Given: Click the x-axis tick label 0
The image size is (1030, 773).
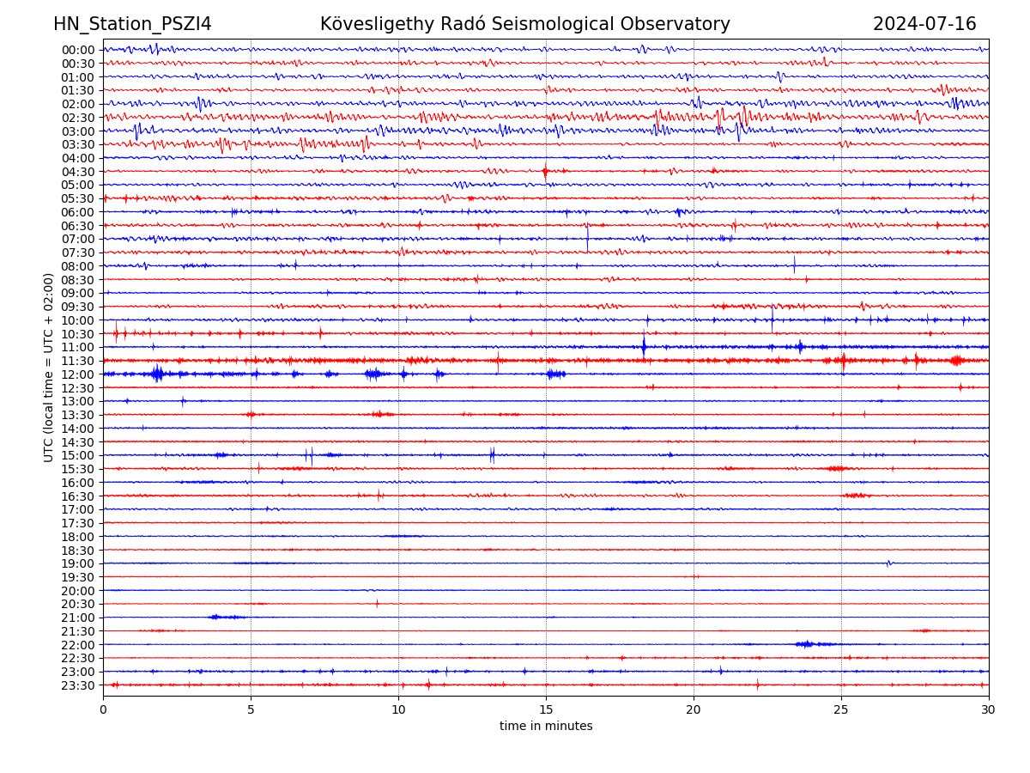Looking at the screenshot, I should click(103, 709).
